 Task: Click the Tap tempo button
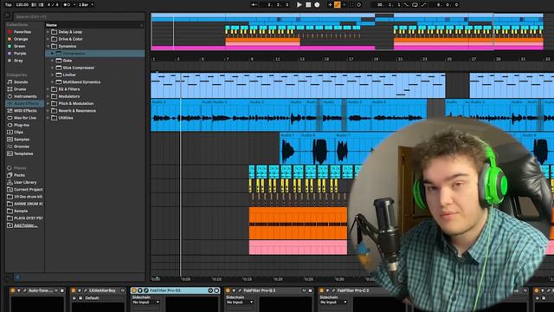point(9,4)
